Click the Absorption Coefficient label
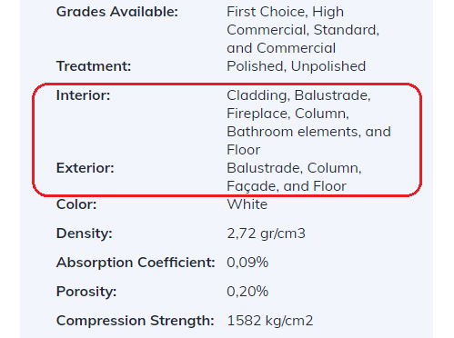The image size is (454, 338). coord(136,263)
